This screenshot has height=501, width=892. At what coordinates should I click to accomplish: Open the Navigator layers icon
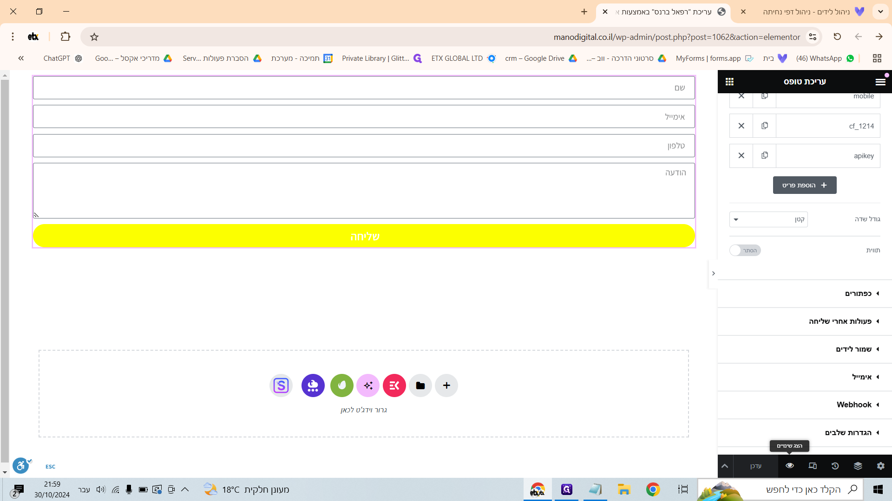pyautogui.click(x=858, y=466)
